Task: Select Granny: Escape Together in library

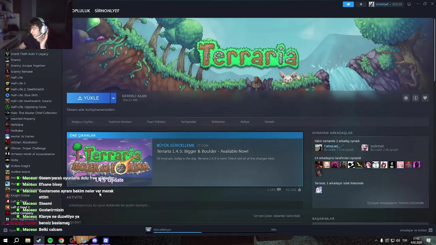Action: [28, 66]
